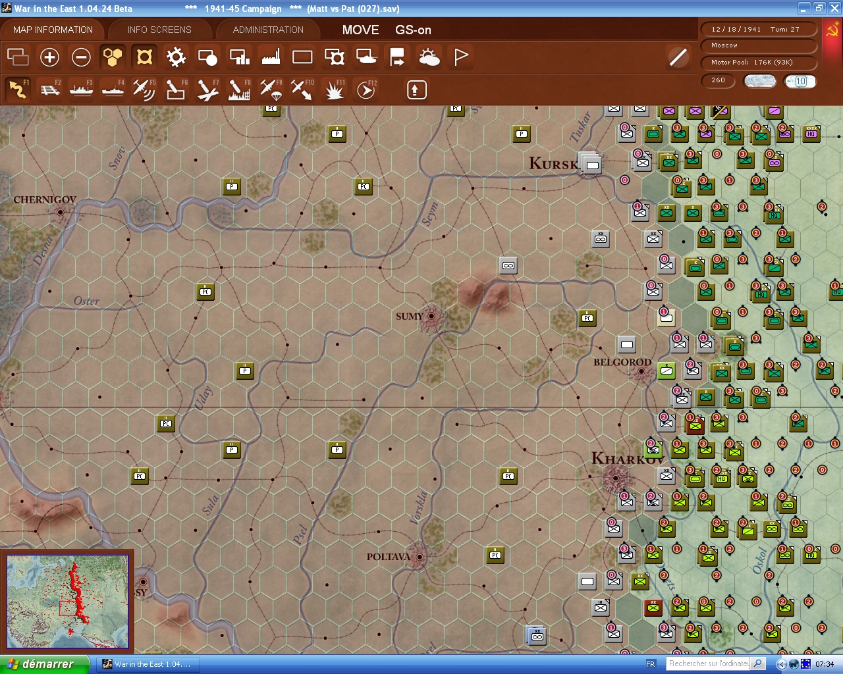The image size is (843, 674).
Task: Click the diagonal slash round button
Action: point(678,57)
